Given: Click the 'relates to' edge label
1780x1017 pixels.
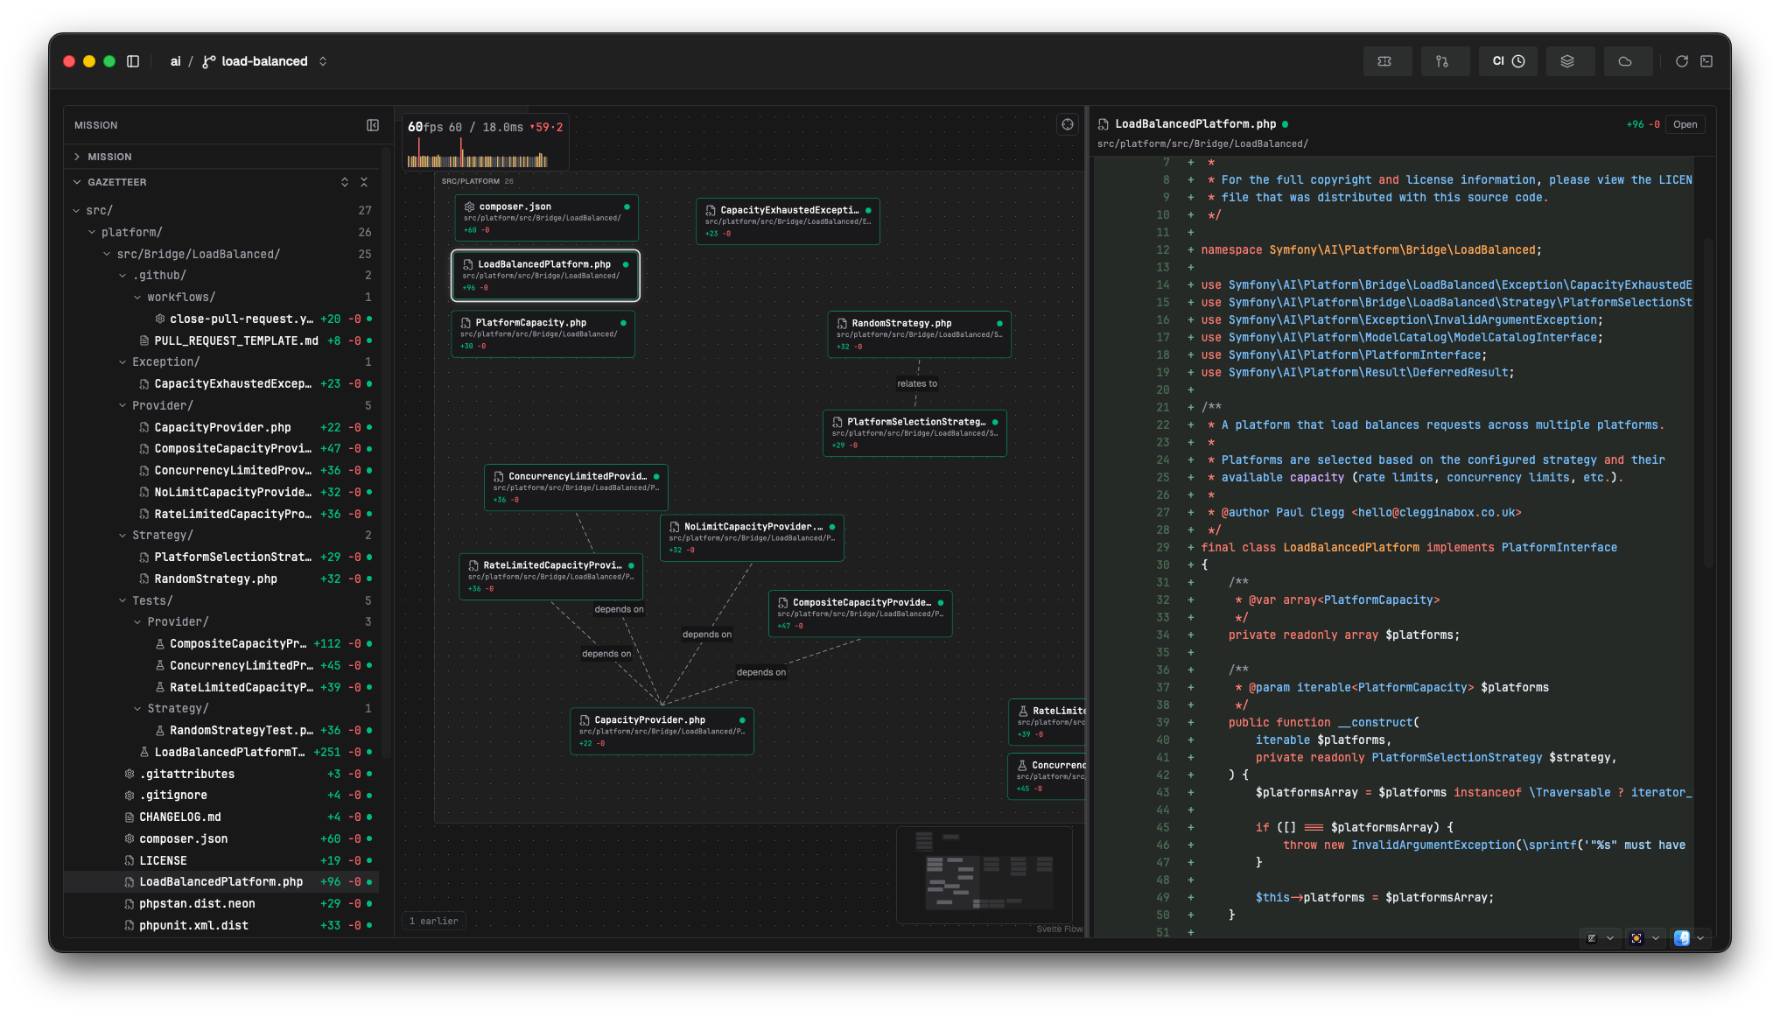Looking at the screenshot, I should point(917,383).
